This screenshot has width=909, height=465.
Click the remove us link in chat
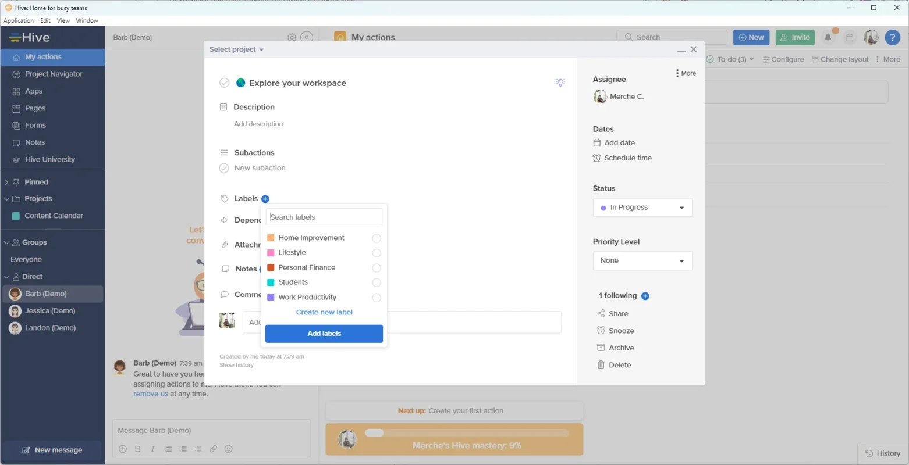coord(151,394)
